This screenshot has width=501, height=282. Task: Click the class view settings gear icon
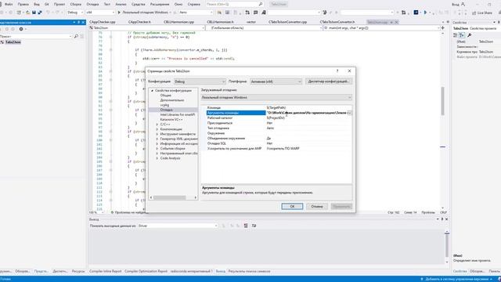[21, 29]
